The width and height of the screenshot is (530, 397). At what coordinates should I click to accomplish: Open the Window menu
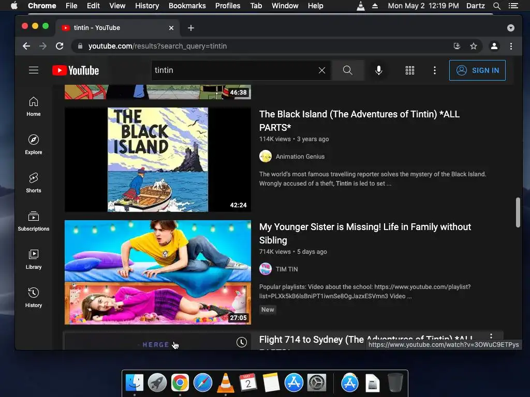[285, 6]
